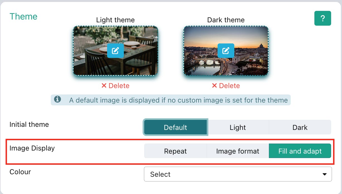Click the Image Display label

click(32, 148)
